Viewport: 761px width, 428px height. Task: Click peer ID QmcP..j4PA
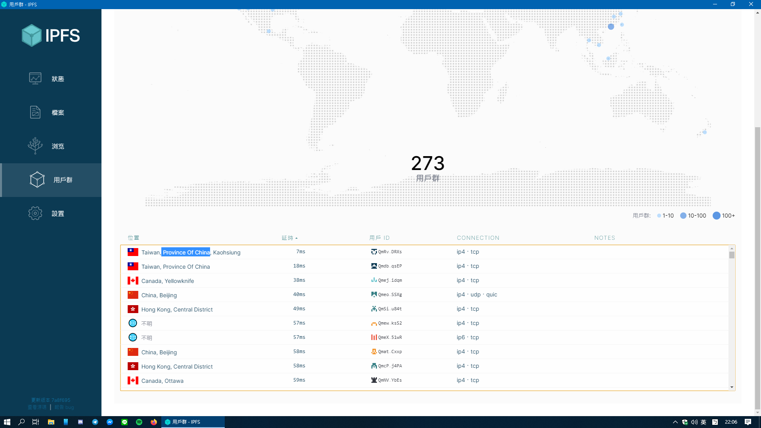point(390,366)
